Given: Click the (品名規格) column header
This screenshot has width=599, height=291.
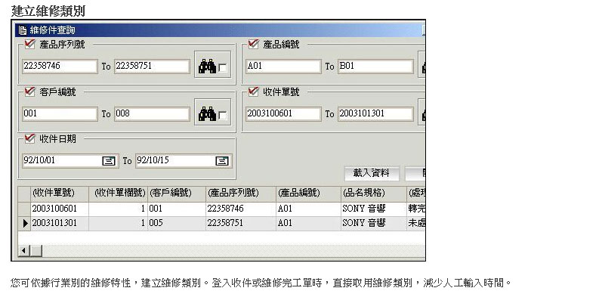Looking at the screenshot, I should [x=374, y=193].
